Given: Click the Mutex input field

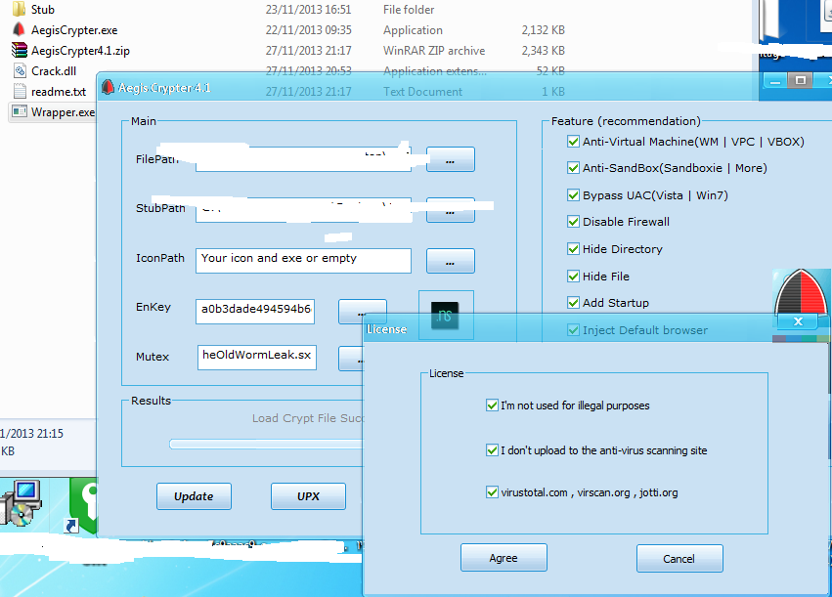Looking at the screenshot, I should click(257, 358).
